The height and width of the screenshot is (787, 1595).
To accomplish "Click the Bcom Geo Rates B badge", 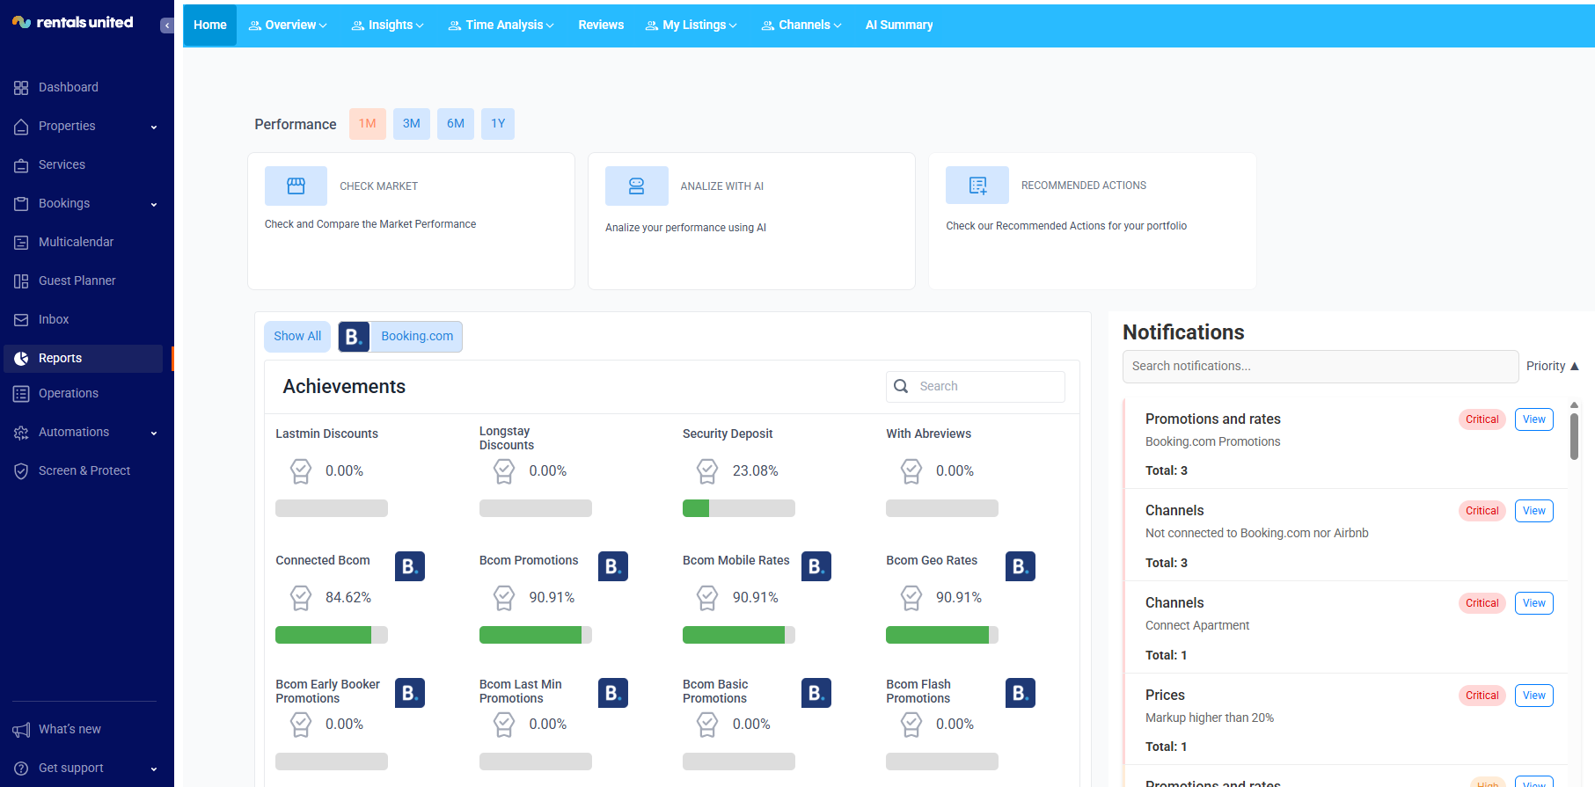I will pos(1021,566).
